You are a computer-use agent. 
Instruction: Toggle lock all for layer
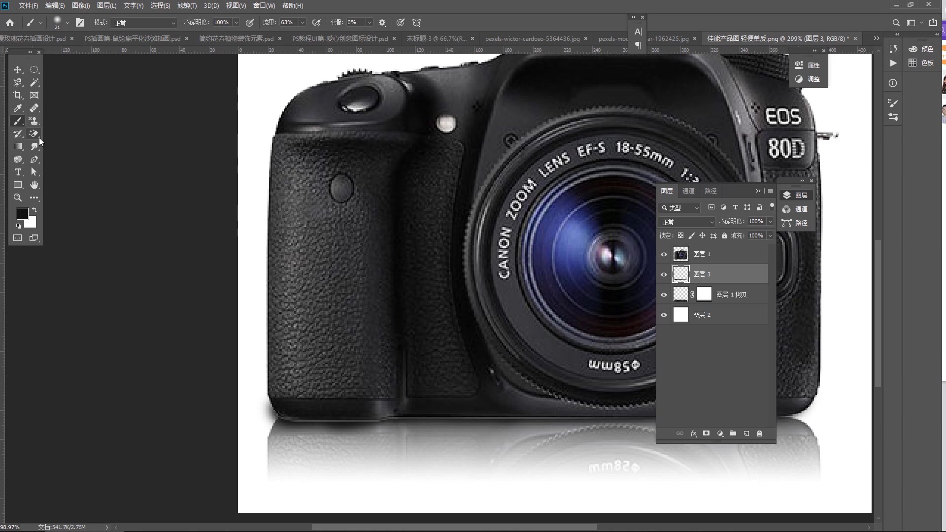(724, 236)
